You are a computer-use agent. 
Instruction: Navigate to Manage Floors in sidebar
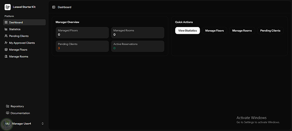coord(25,50)
